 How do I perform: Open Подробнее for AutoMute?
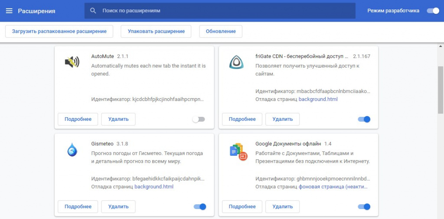(x=78, y=119)
